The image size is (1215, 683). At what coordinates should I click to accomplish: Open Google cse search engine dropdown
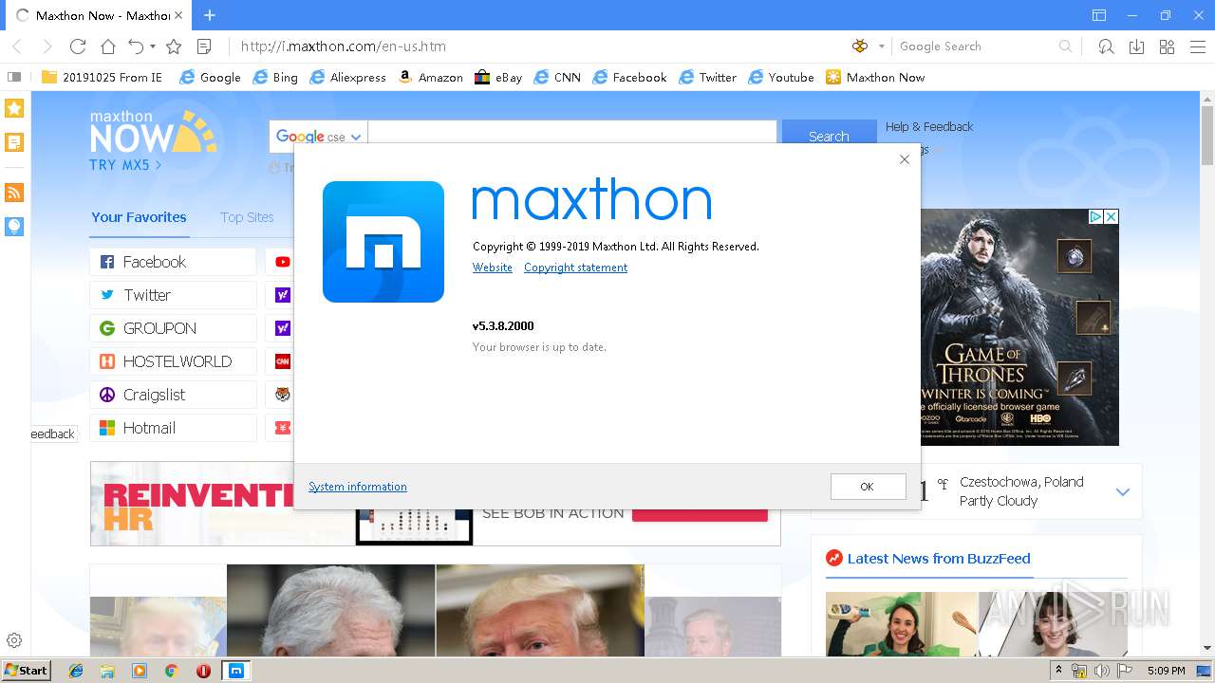pyautogui.click(x=318, y=137)
